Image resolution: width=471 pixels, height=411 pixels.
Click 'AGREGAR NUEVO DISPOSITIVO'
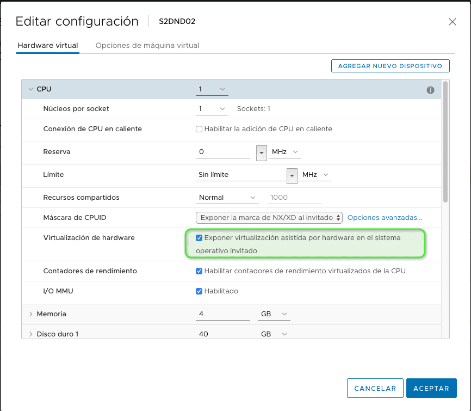click(x=390, y=65)
